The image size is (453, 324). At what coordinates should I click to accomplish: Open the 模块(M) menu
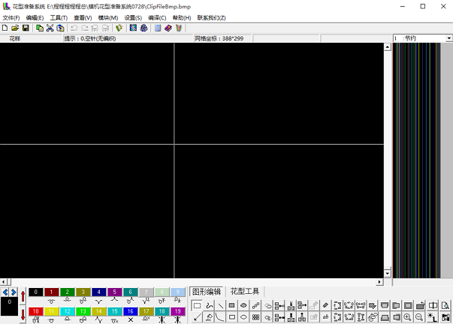108,18
